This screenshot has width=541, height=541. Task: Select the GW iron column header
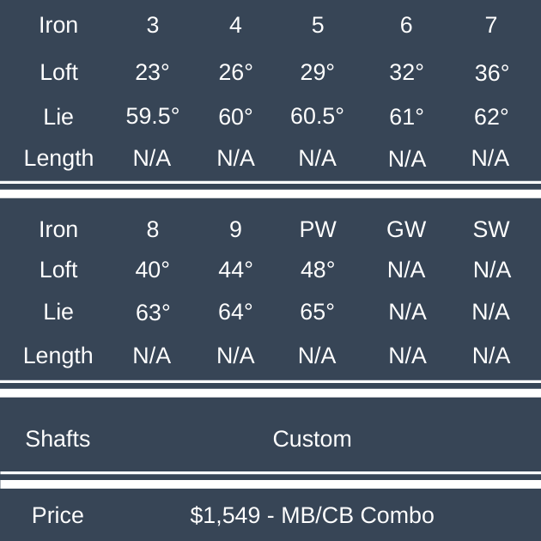[x=406, y=229]
